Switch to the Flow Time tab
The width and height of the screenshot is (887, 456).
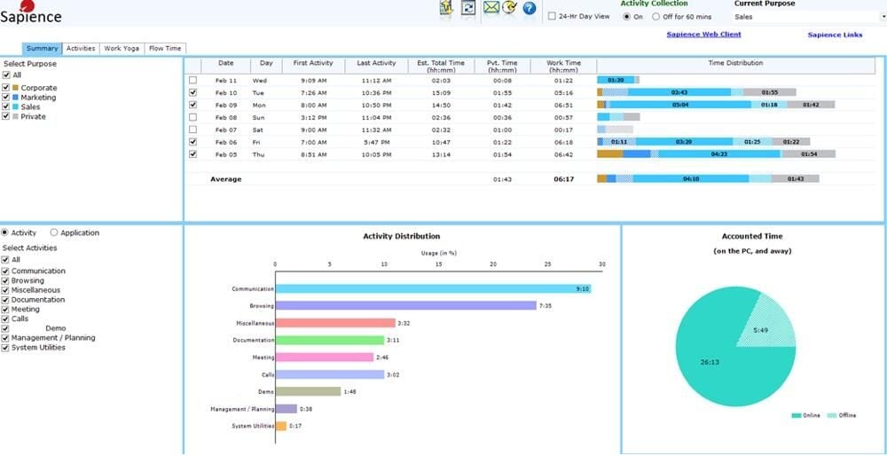165,49
